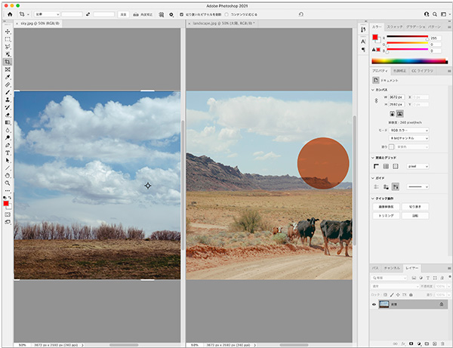Click the Trim quick action button
453x348 pixels.
tap(386, 216)
